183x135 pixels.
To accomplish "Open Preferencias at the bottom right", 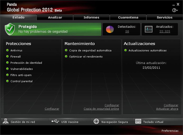I will tap(170, 131).
